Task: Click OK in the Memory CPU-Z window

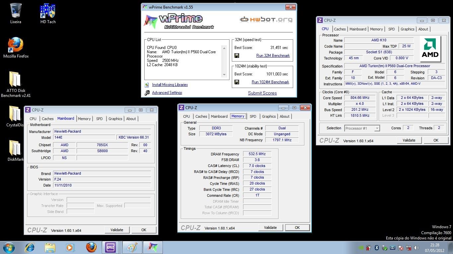Action: [x=297, y=228]
